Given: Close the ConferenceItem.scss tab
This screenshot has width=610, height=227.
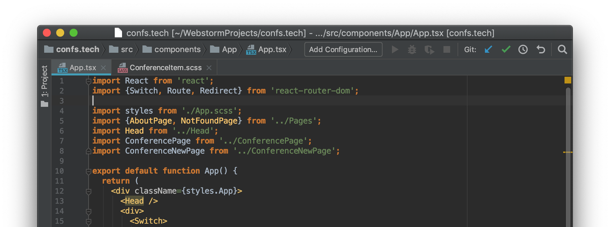Looking at the screenshot, I should 208,67.
